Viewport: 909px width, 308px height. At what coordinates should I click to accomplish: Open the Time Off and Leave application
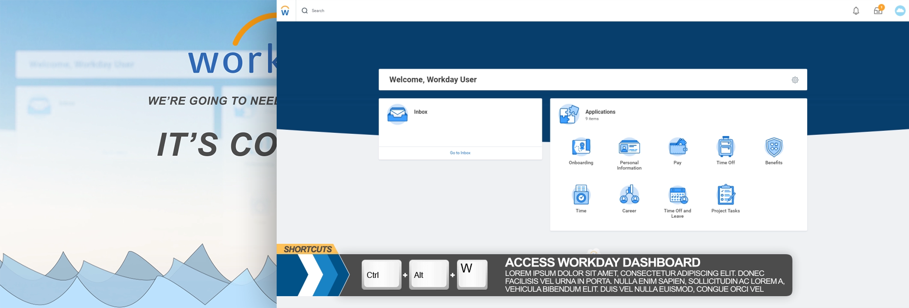(x=677, y=202)
